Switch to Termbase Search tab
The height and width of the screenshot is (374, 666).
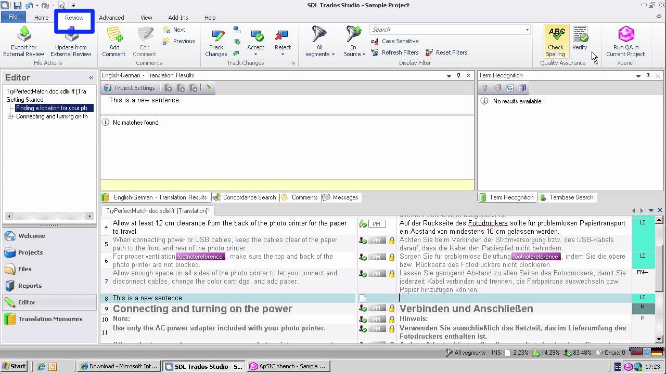pos(566,197)
